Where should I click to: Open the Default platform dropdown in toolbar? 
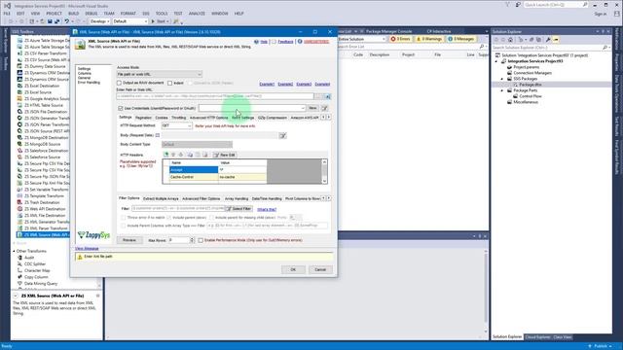(x=129, y=21)
